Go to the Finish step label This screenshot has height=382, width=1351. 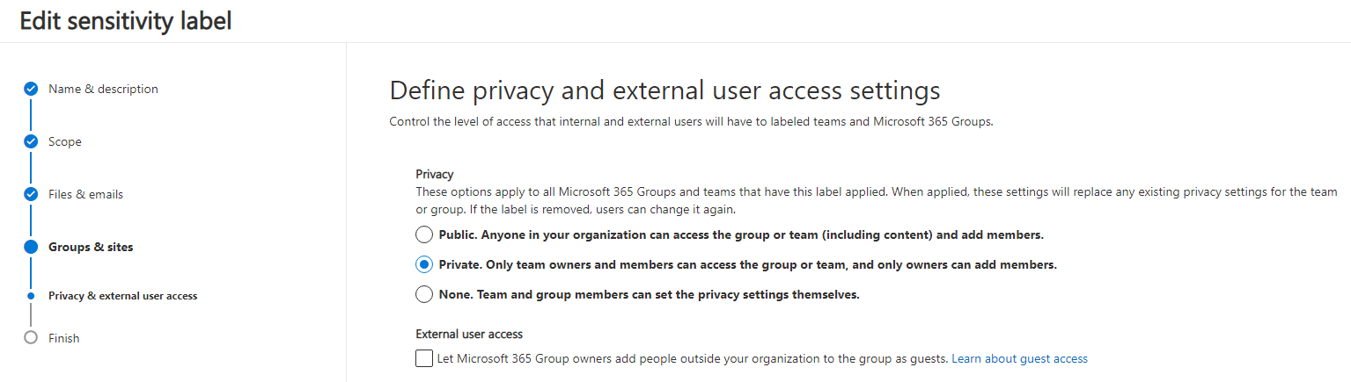tap(63, 338)
